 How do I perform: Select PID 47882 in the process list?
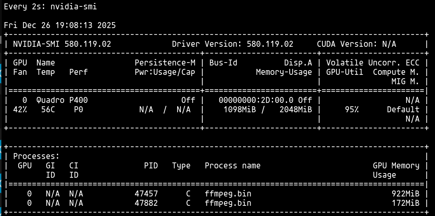[146, 203]
